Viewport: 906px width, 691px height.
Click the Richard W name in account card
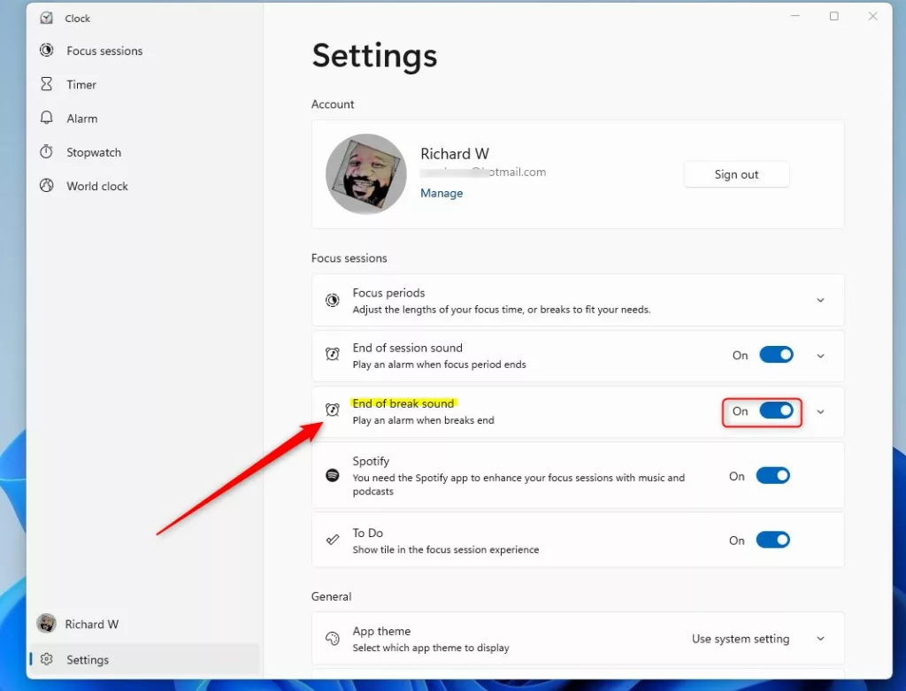click(x=455, y=154)
